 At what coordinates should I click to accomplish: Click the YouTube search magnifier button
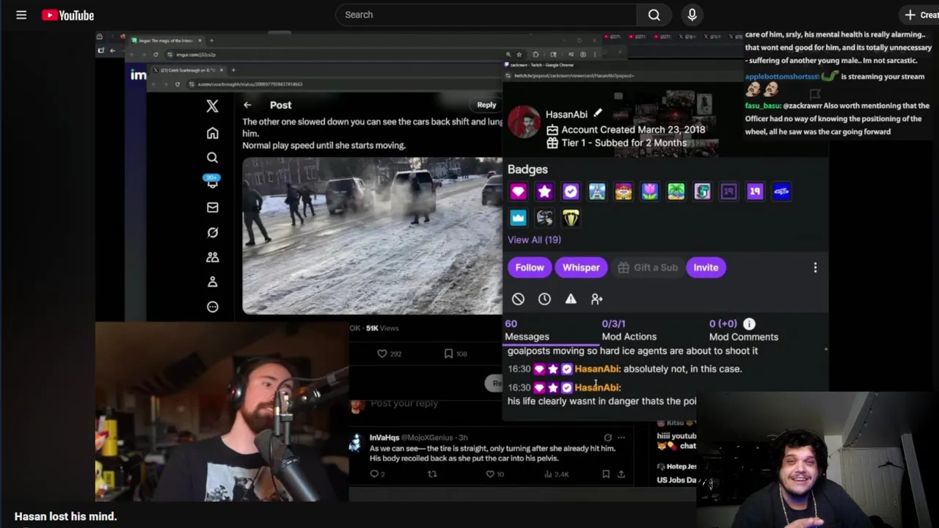(654, 15)
